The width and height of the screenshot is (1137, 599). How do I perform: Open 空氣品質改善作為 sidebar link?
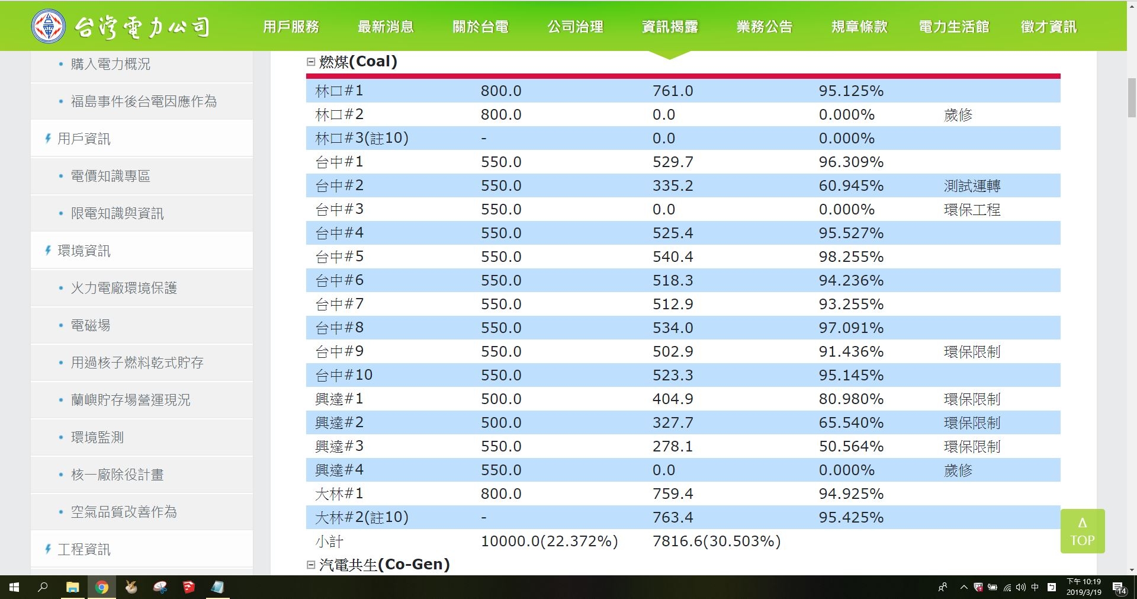[124, 512]
